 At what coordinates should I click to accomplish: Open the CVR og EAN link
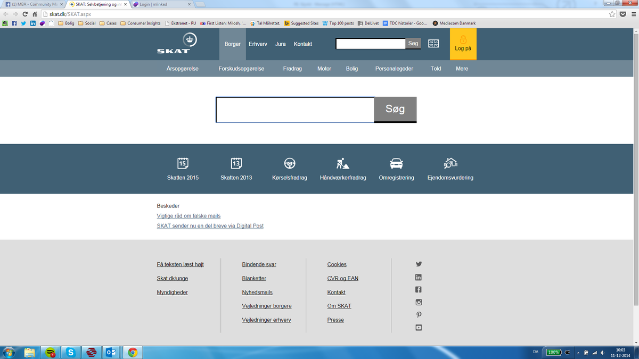343,278
